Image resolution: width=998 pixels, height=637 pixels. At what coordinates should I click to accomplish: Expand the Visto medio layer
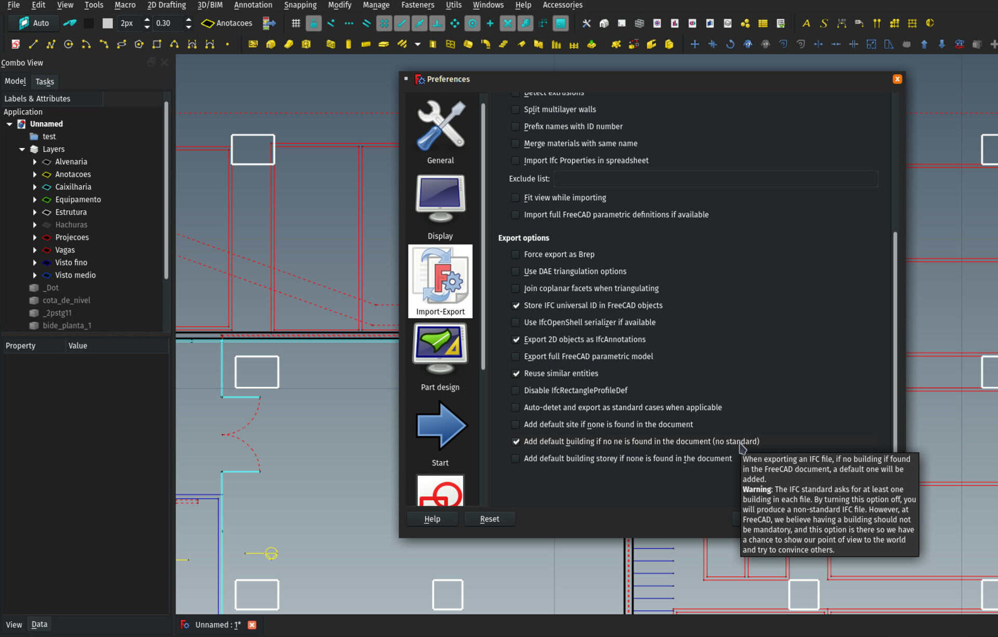[35, 276]
